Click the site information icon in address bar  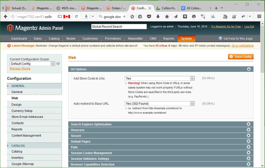[x=13, y=16]
